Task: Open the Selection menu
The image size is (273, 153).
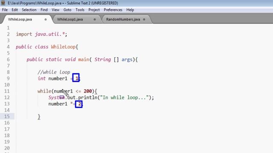Action: coord(29,10)
